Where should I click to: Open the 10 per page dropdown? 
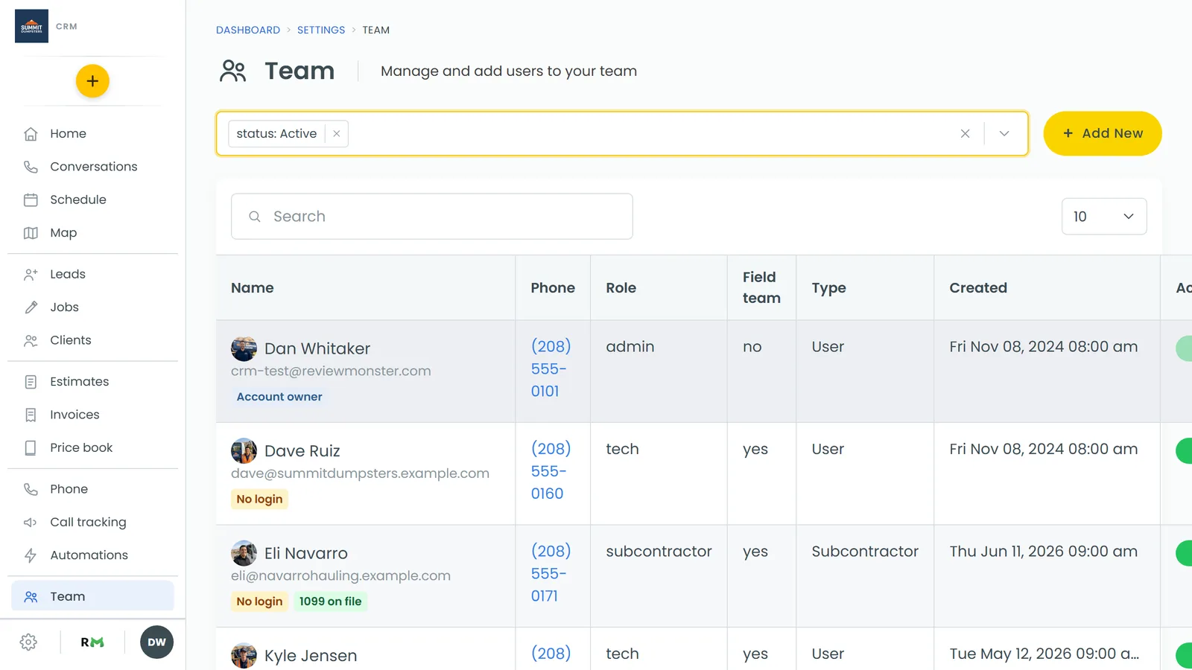tap(1104, 217)
